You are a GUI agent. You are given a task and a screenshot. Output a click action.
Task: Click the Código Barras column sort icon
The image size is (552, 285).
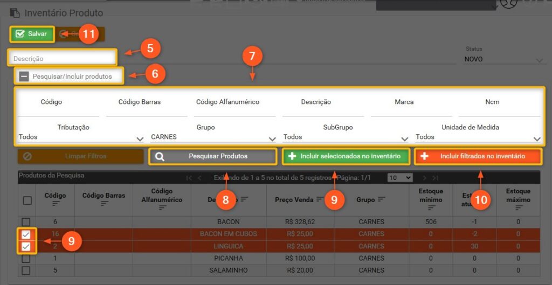tap(104, 204)
